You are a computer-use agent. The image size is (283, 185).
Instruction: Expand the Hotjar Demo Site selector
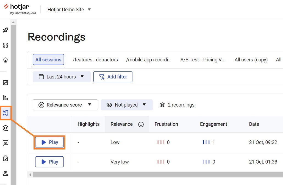69,9
